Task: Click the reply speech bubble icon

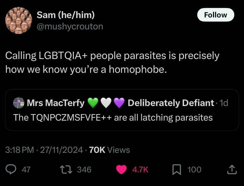Action: click(x=12, y=169)
